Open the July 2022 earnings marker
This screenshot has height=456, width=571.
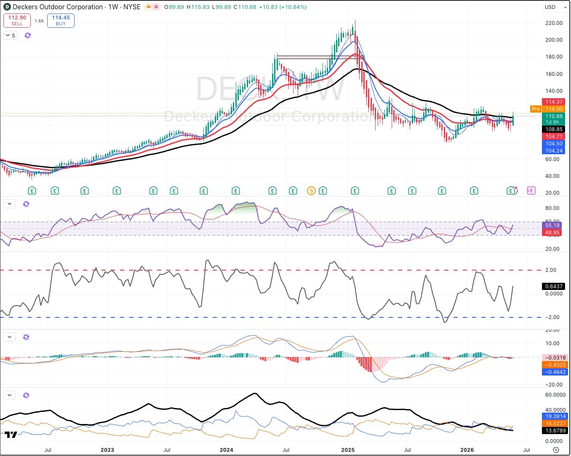55,191
